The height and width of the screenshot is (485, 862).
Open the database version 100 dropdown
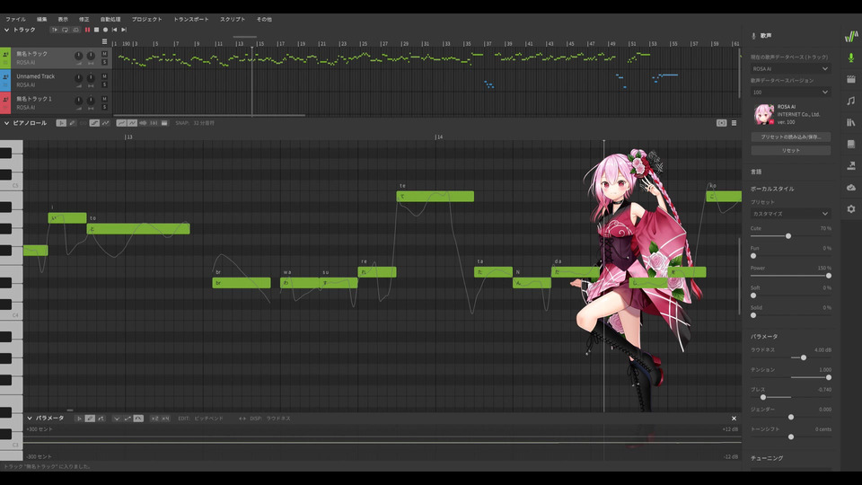790,93
